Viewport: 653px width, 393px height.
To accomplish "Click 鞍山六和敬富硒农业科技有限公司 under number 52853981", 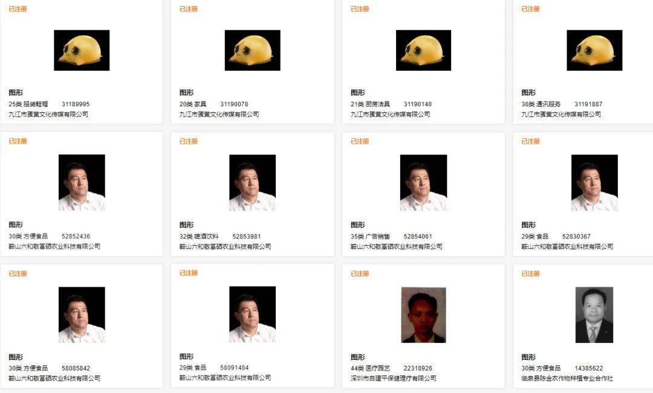I will pyautogui.click(x=225, y=247).
